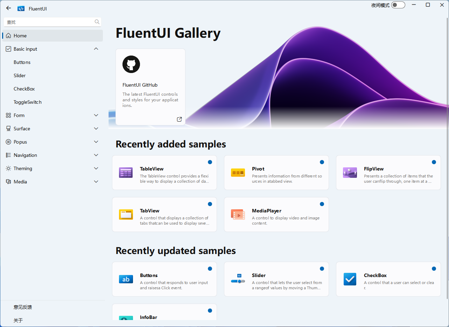The width and height of the screenshot is (449, 327).
Task: Open the CheckBox page in sidebar
Action: 52,89
